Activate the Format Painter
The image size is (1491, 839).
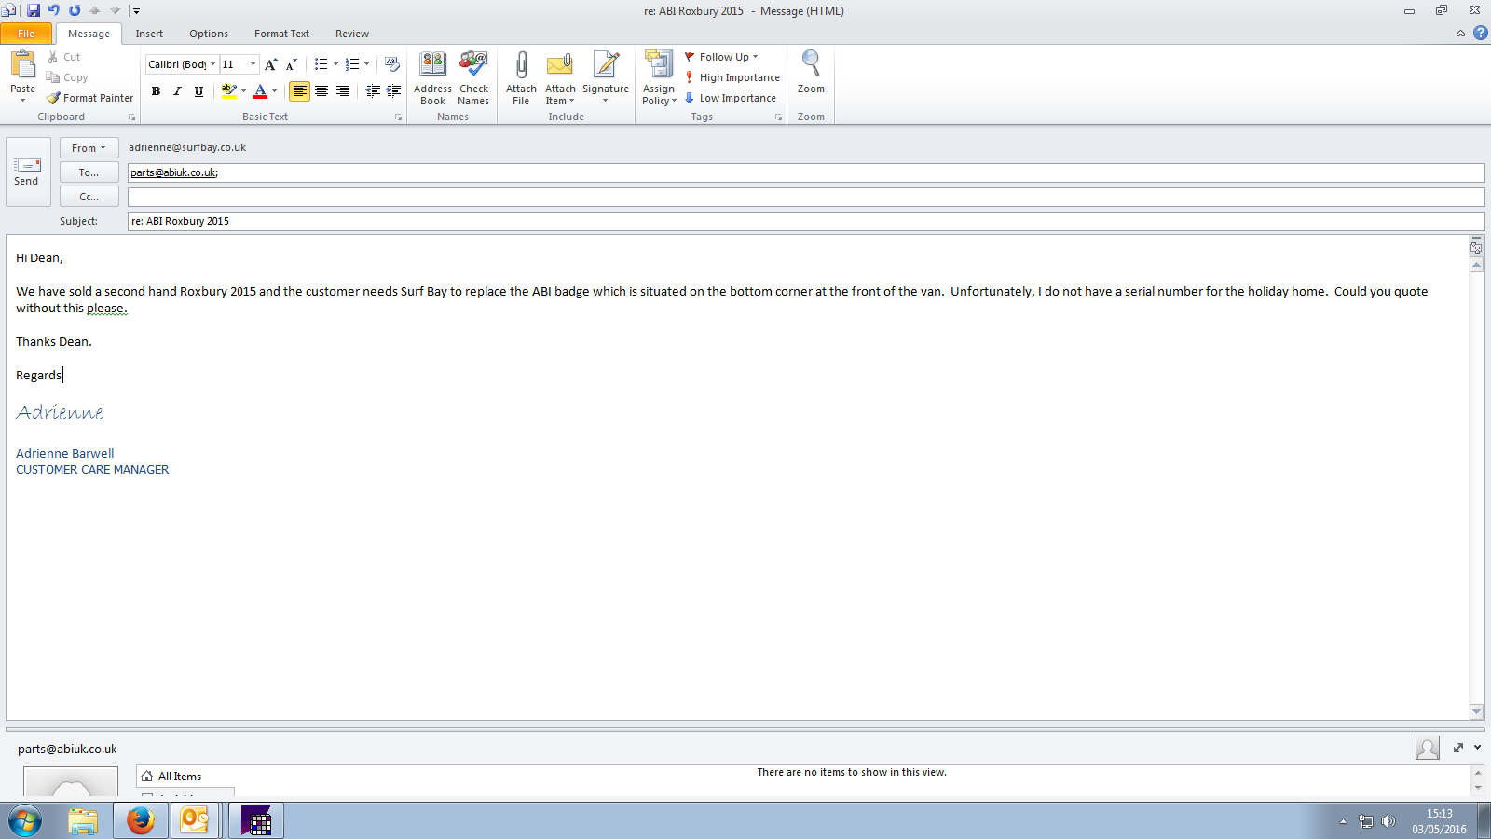(90, 98)
